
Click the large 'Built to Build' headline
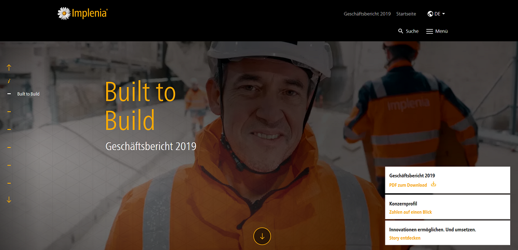tap(140, 106)
